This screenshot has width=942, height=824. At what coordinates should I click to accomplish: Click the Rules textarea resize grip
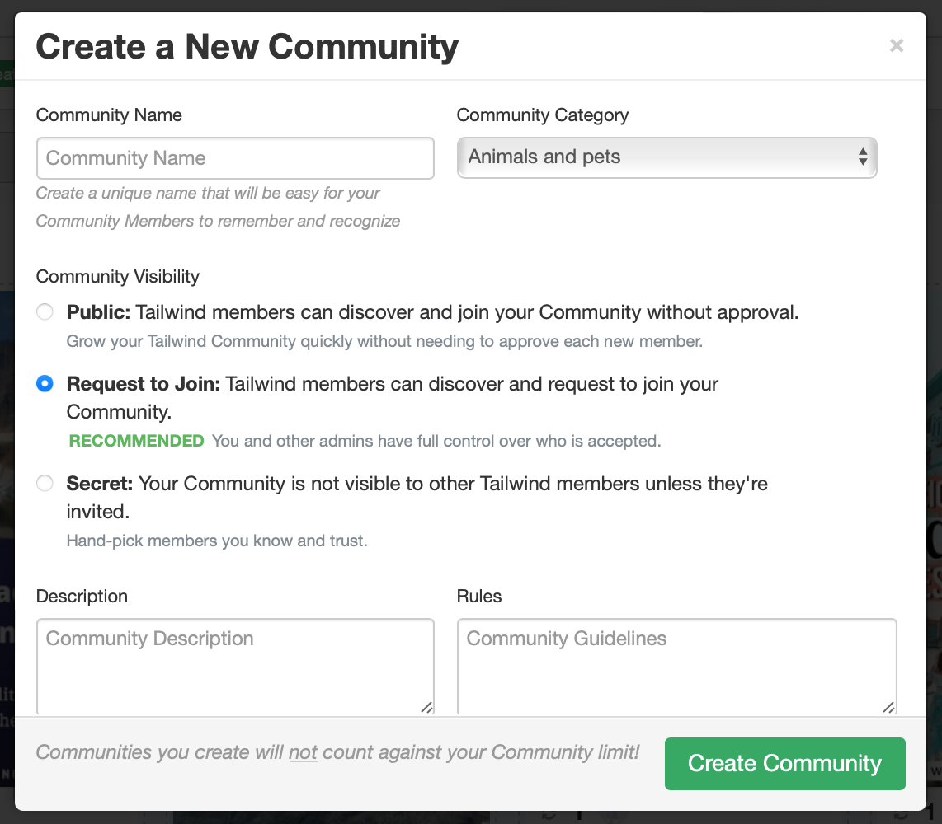[x=888, y=707]
